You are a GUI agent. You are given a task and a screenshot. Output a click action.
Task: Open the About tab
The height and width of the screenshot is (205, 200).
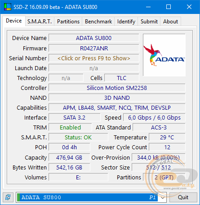(170, 22)
